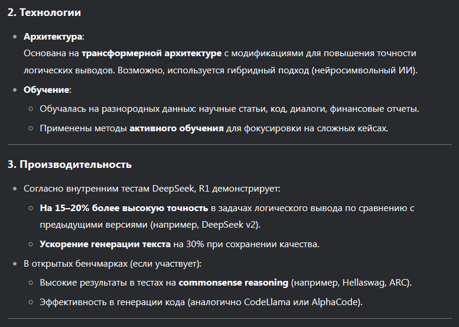Click the word 'AlphaCode' in the last bullet
459x327 pixels.
334,302
